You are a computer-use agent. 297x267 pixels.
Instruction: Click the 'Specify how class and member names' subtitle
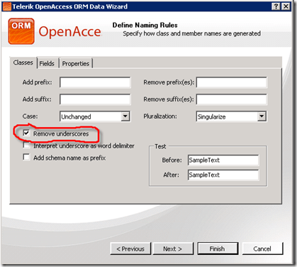191,33
